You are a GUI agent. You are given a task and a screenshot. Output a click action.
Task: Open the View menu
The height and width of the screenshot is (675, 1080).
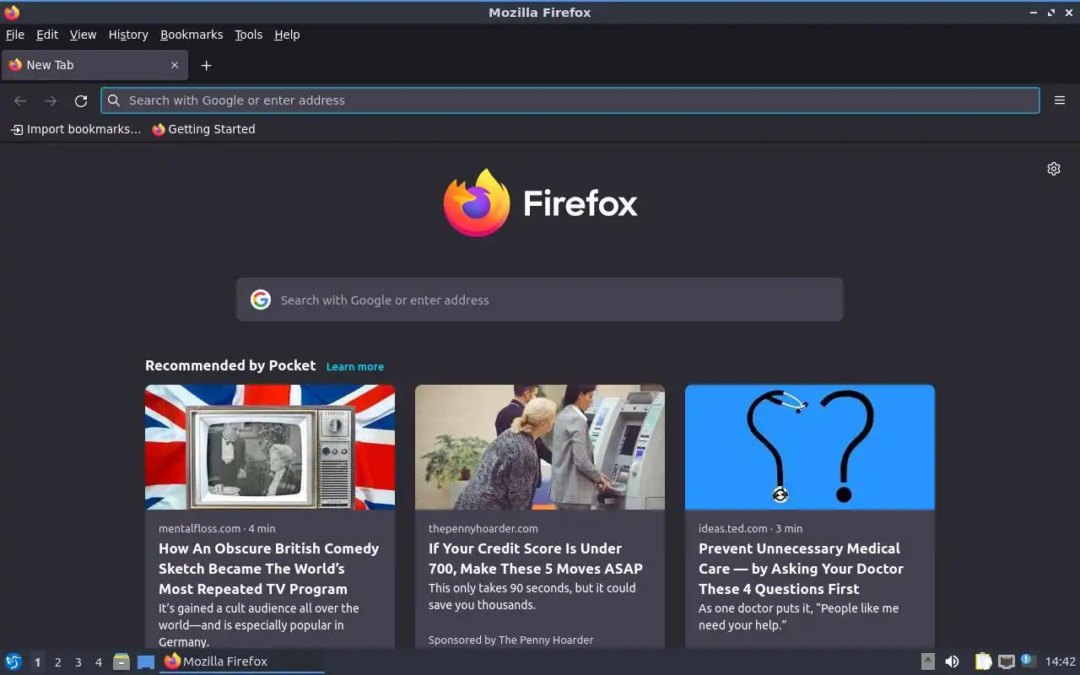tap(83, 35)
